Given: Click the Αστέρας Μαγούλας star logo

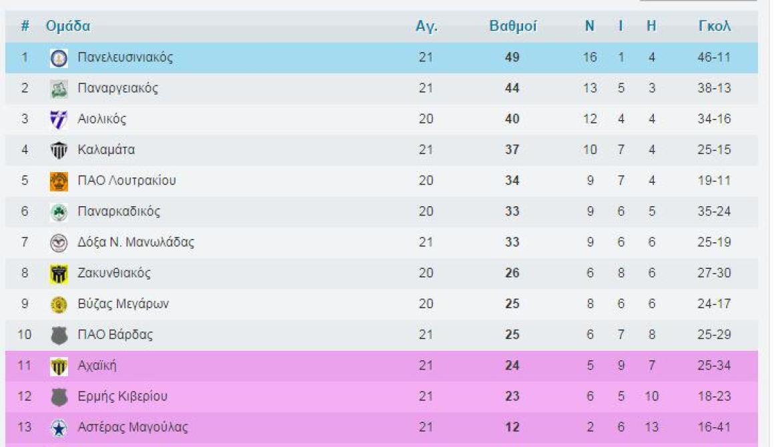Looking at the screenshot, I should click(x=59, y=428).
